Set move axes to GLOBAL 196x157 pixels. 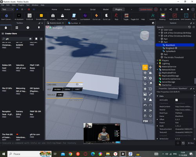click(58, 89)
